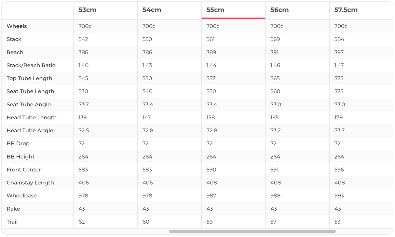Image resolution: width=395 pixels, height=237 pixels.
Task: Select the 54cm size column header
Action: pos(152,10)
